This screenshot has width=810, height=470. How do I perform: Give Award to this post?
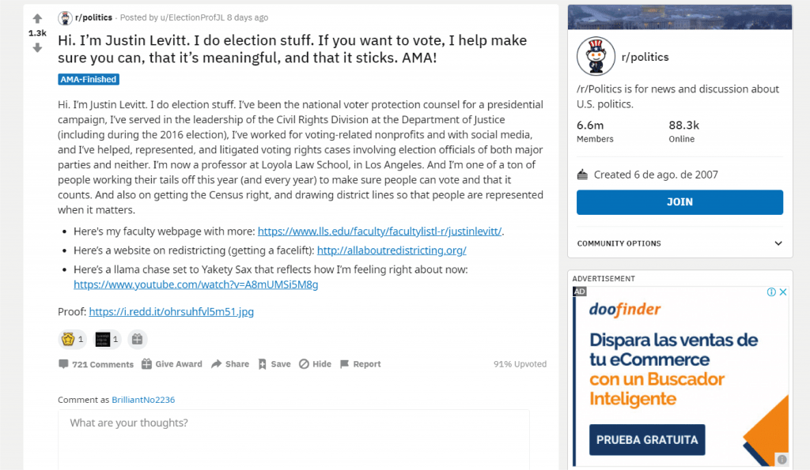pos(172,364)
